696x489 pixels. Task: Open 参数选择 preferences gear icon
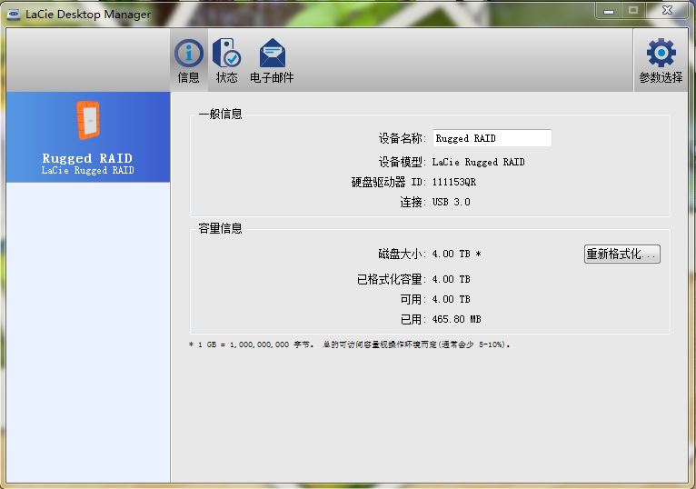661,54
